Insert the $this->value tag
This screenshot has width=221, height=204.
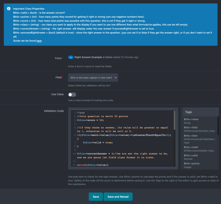191,119
